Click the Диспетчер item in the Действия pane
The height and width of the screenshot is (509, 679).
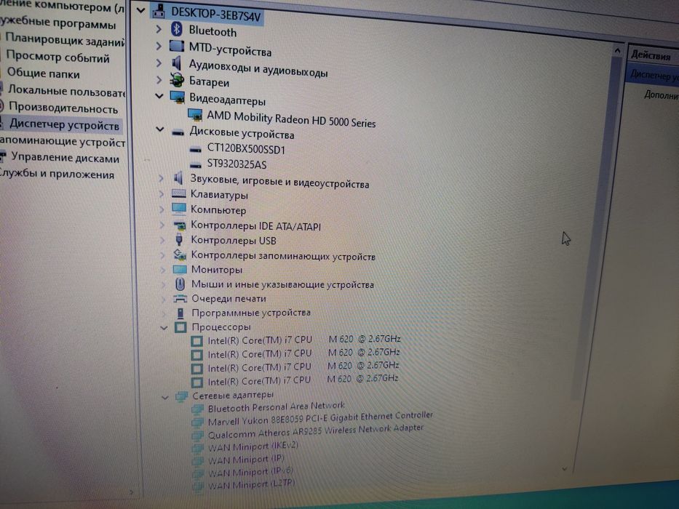[654, 76]
